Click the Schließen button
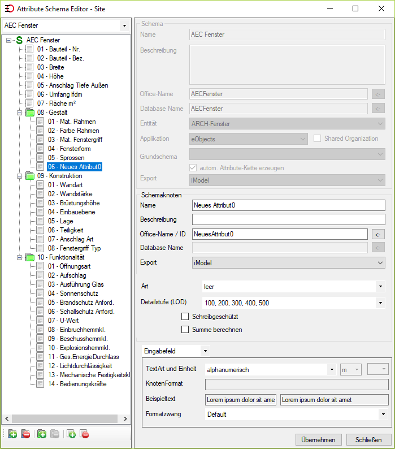The height and width of the screenshot is (449, 395). point(368,439)
